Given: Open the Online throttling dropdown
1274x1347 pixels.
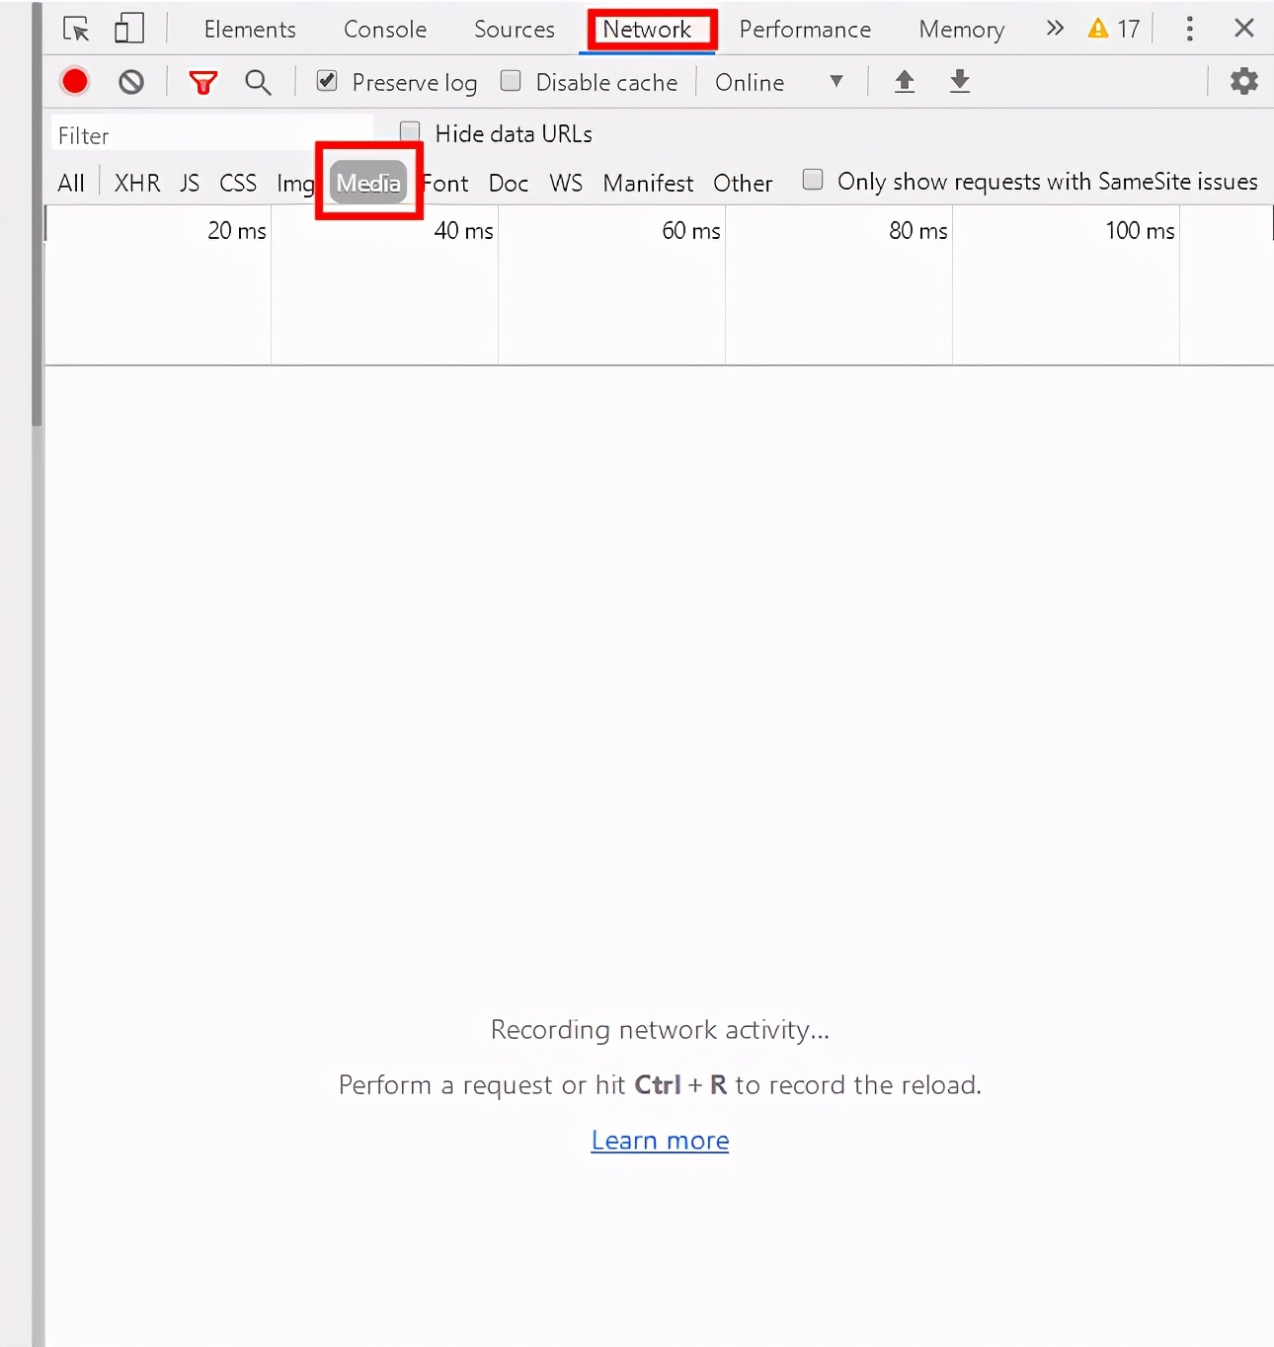Looking at the screenshot, I should [779, 82].
